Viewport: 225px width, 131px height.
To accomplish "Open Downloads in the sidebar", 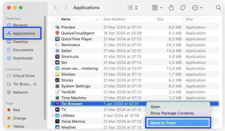I will (x=23, y=58).
